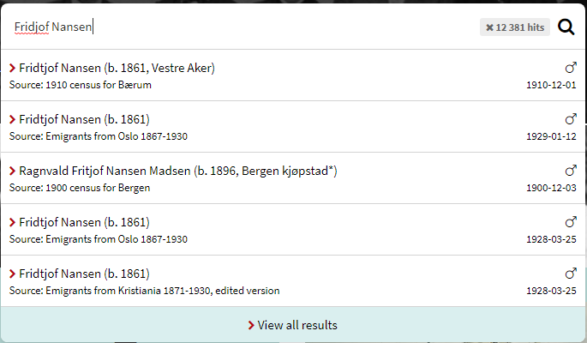Click male icon on Kristiania emigrants result
This screenshot has height=343, width=587.
(x=571, y=274)
